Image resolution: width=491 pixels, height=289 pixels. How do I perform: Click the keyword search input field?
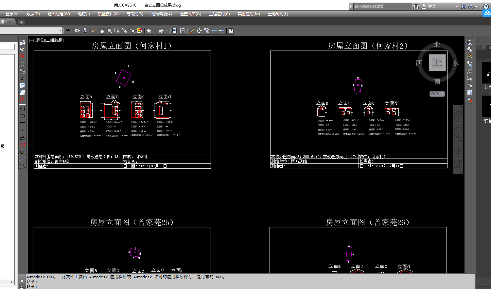(382, 7)
